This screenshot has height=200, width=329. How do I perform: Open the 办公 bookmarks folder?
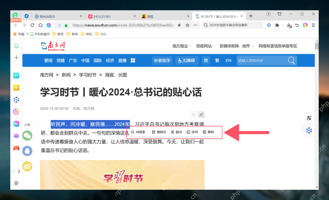(101, 34)
